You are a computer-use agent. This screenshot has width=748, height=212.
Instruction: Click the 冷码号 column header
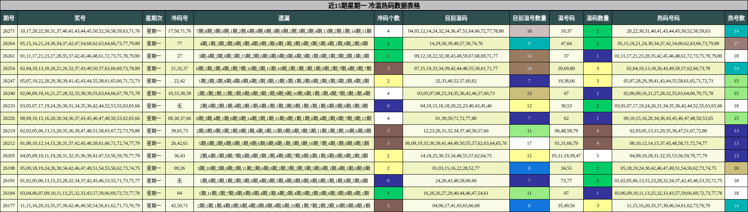pyautogui.click(x=179, y=18)
